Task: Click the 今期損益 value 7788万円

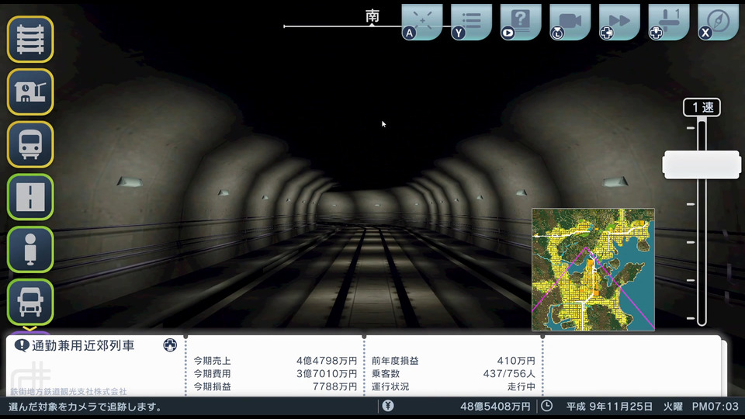Action: [x=334, y=386]
